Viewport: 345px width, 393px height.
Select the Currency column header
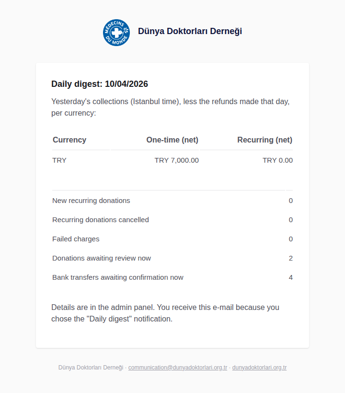[69, 140]
